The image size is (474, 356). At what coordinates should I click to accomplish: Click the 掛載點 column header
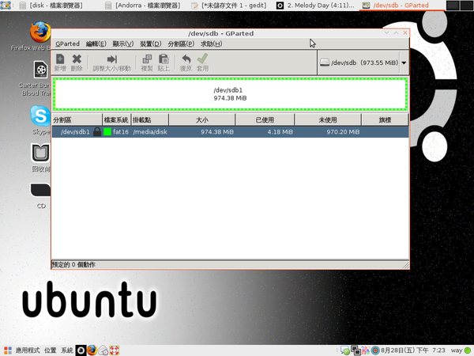click(149, 120)
